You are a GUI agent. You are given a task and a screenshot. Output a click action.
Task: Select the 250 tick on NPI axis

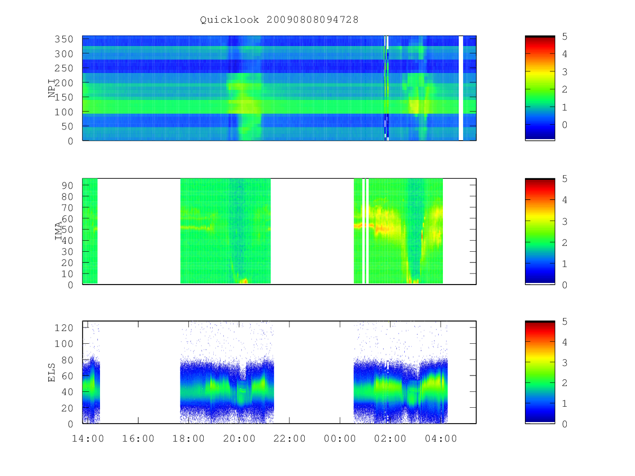click(x=66, y=68)
